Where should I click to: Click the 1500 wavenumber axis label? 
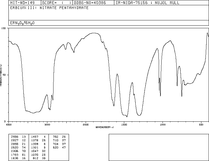[124, 125]
